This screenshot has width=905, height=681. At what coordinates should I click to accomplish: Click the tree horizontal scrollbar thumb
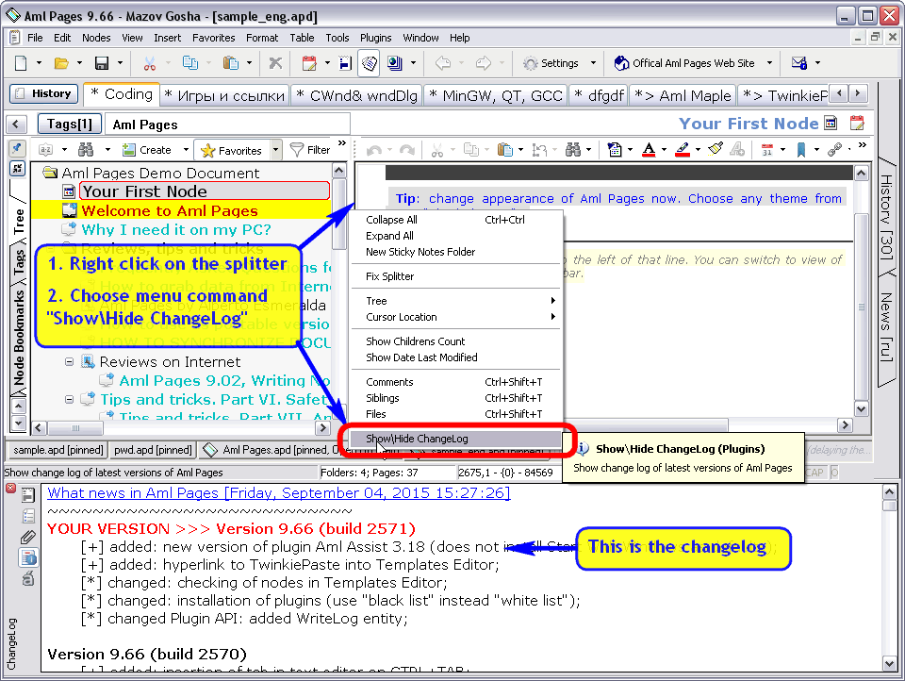coord(75,428)
